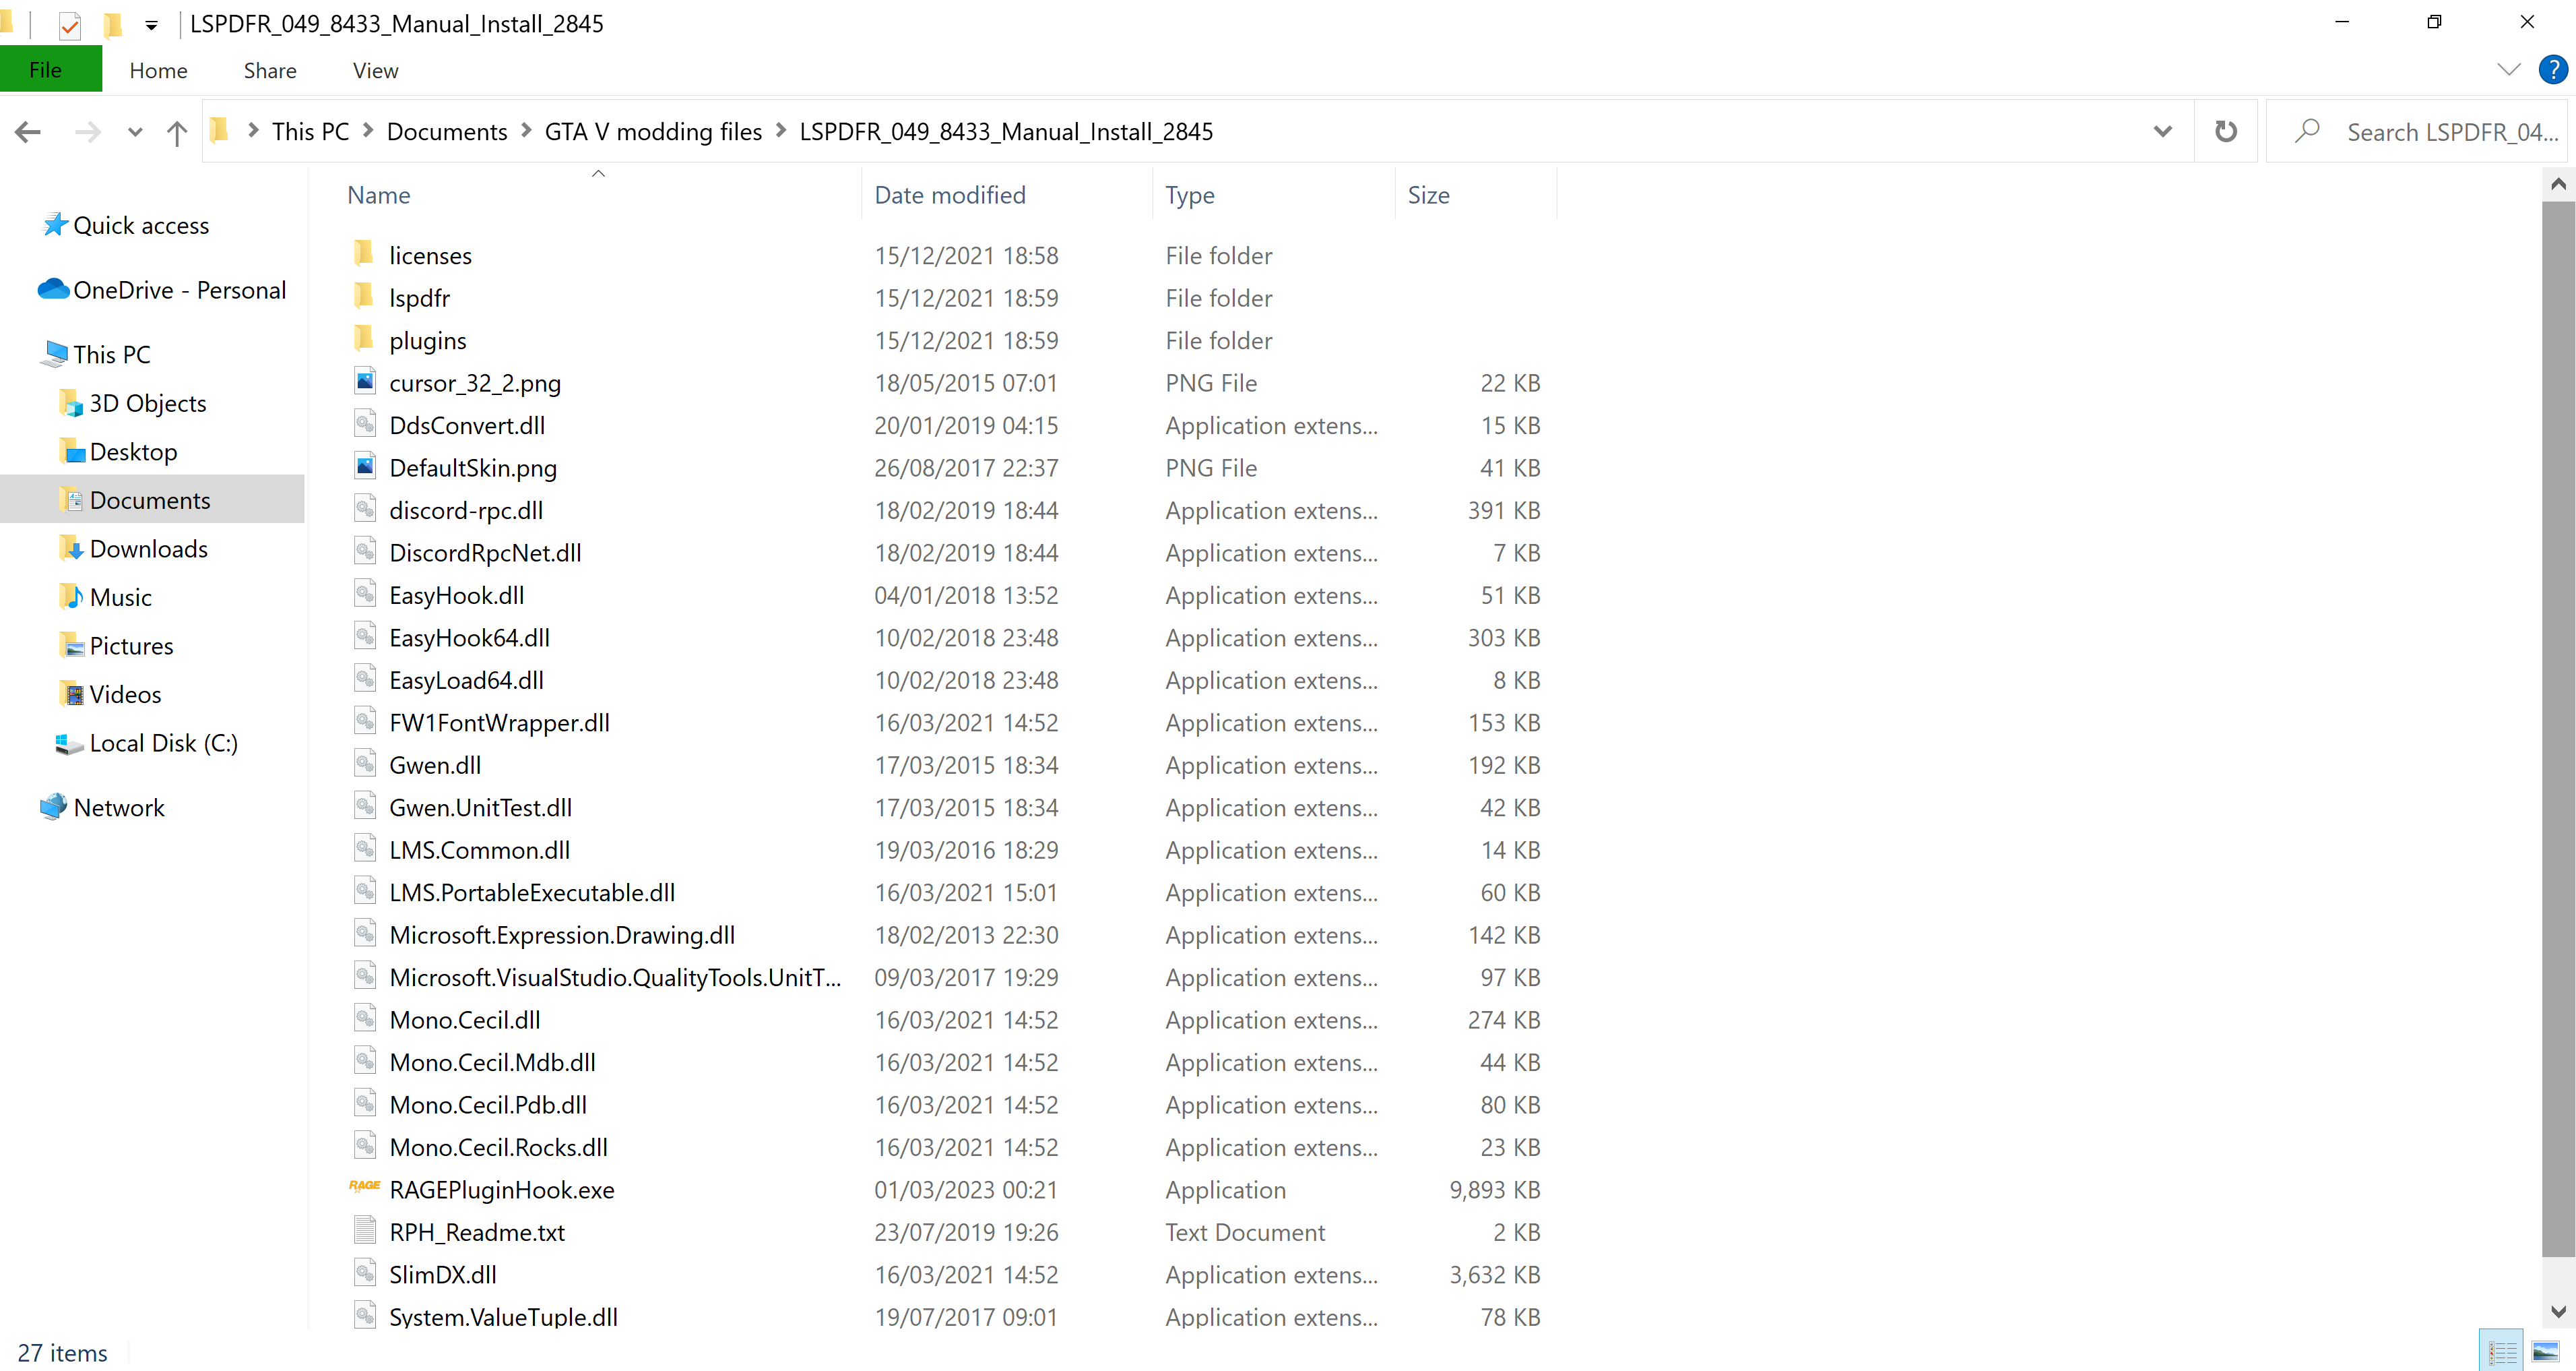Go up one folder level with Up arrow
Image resolution: width=2576 pixels, height=1371 pixels.
coord(177,132)
